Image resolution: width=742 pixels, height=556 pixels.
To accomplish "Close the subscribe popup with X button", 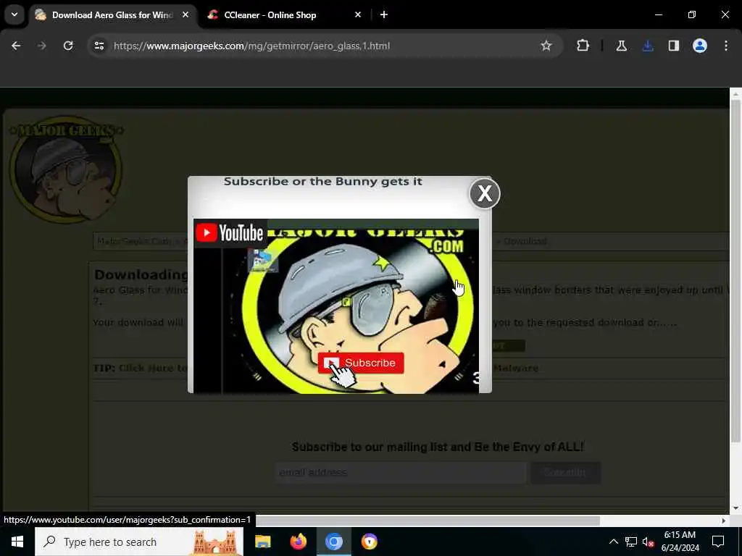I will pyautogui.click(x=485, y=193).
